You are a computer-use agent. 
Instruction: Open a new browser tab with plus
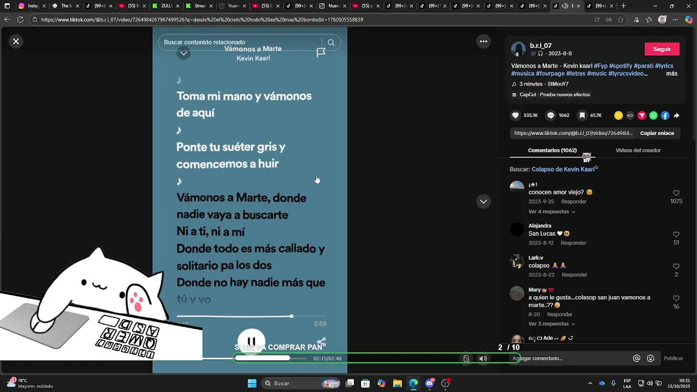click(623, 6)
